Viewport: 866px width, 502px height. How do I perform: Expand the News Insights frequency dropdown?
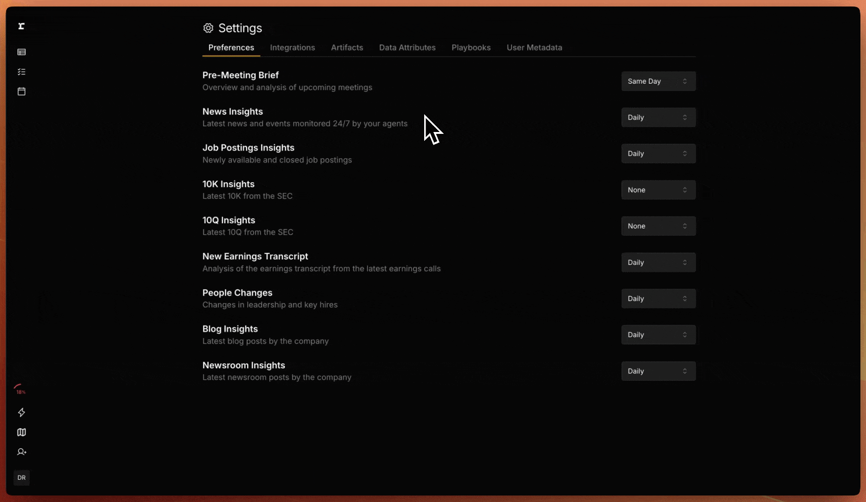pos(658,118)
